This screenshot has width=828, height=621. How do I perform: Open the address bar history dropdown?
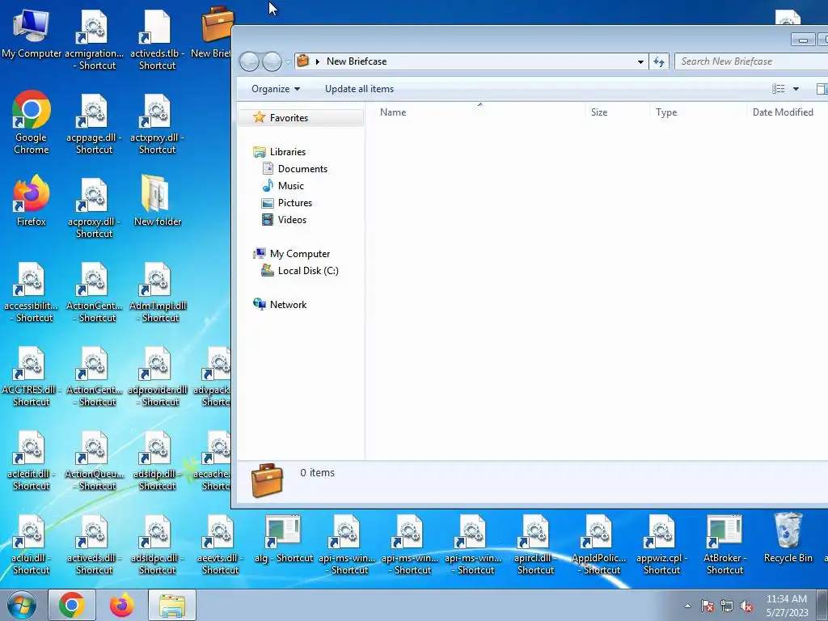click(x=640, y=61)
